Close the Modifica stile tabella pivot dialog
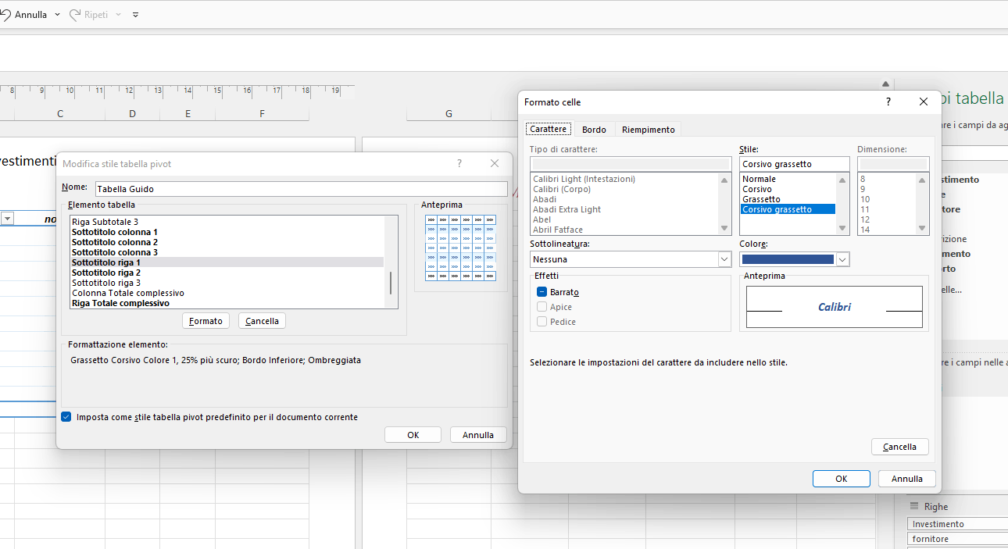The width and height of the screenshot is (1008, 549). tap(494, 163)
